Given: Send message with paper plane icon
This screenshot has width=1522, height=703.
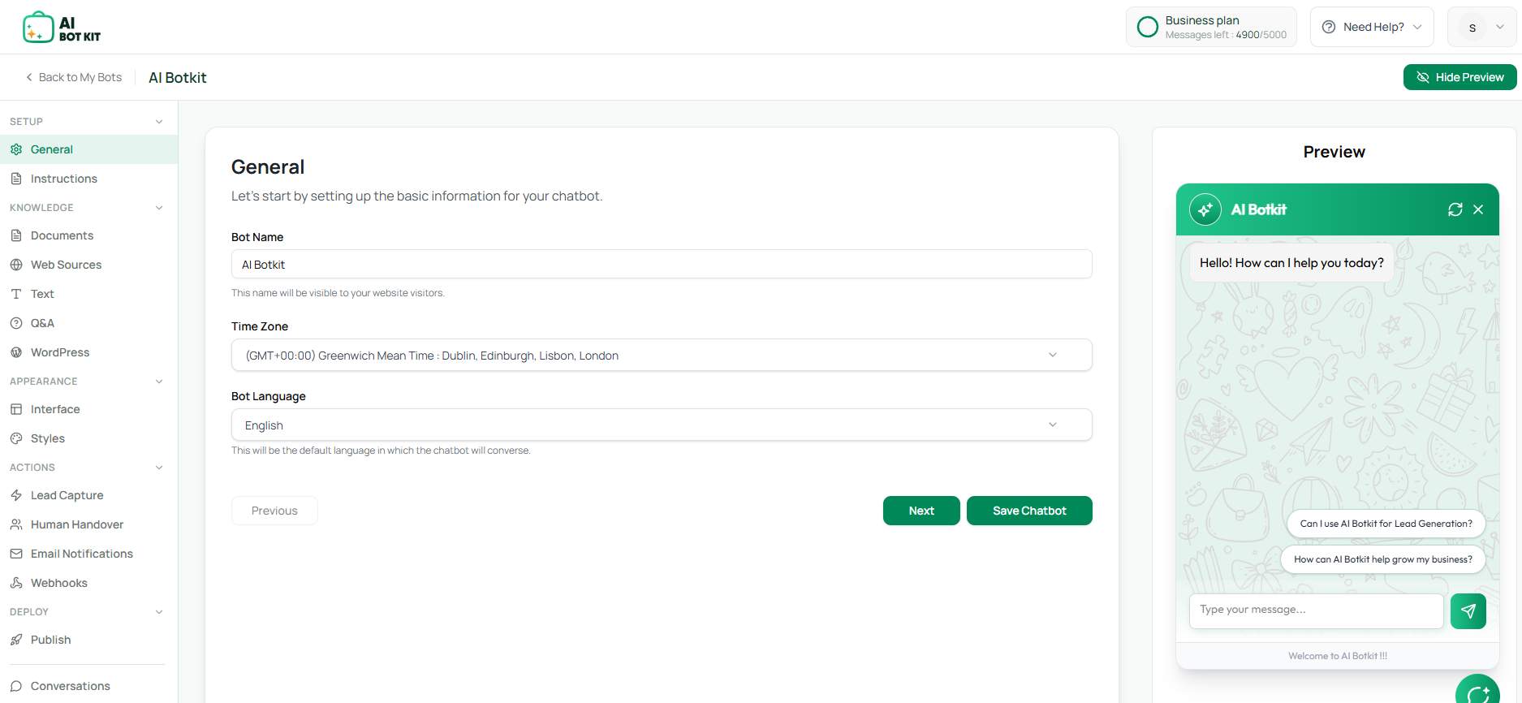Looking at the screenshot, I should click(x=1468, y=611).
